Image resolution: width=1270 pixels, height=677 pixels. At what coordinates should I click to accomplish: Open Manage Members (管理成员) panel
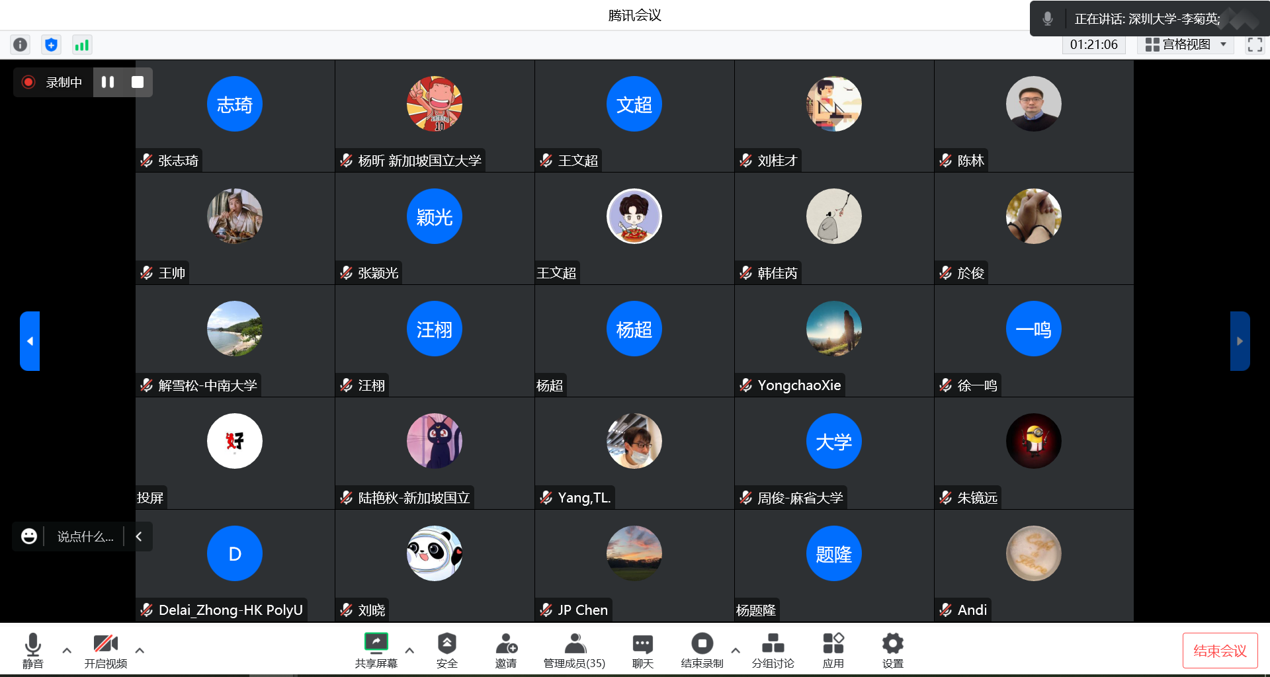click(x=574, y=651)
